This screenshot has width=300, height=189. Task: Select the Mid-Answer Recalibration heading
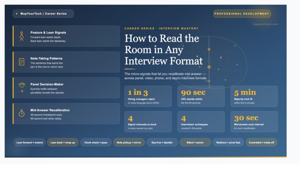50,110
